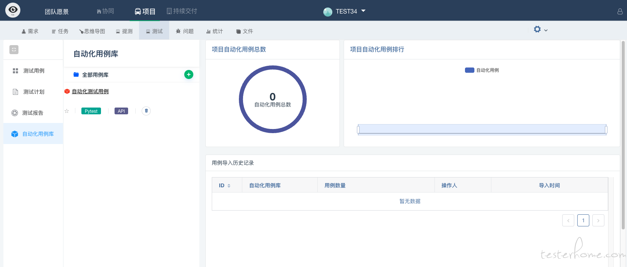Click the chart zoom slider left handle
The image size is (627, 267).
(358, 130)
